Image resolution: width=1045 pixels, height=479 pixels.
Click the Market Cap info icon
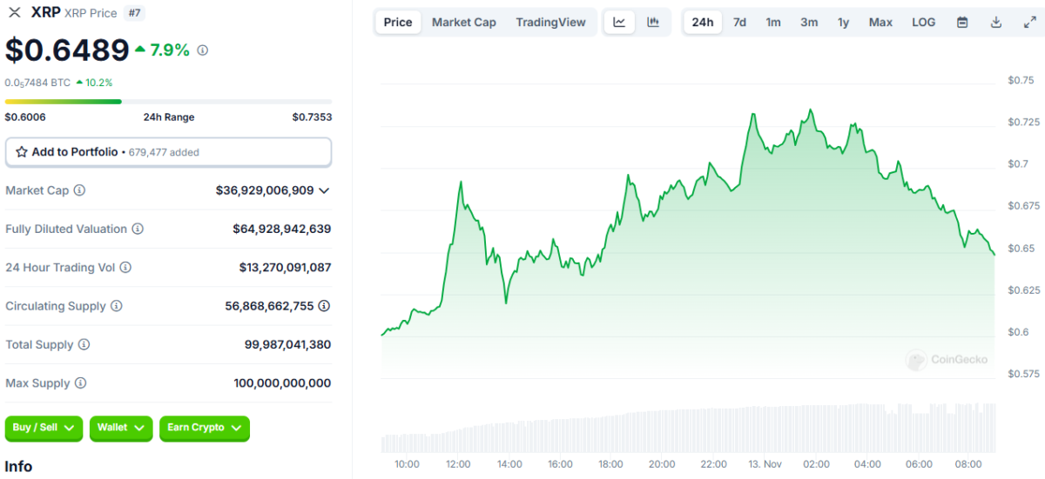tap(79, 190)
